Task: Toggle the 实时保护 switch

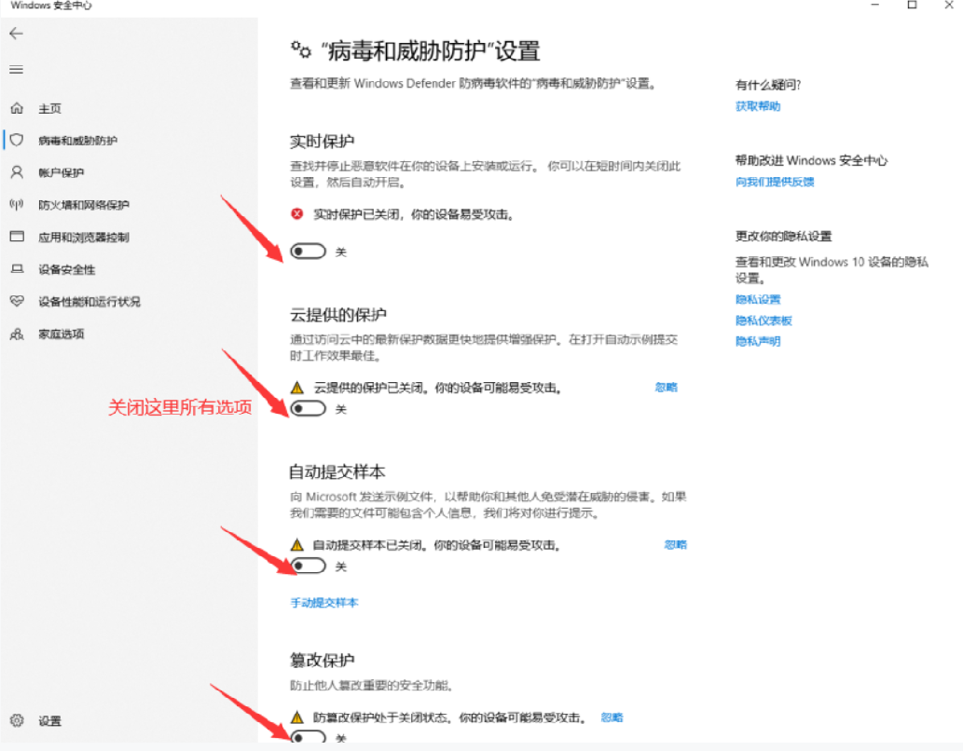Action: click(309, 252)
